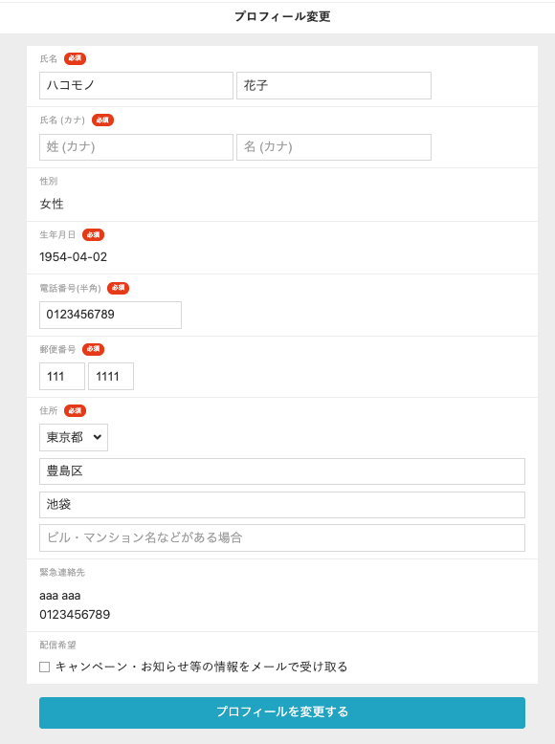
Task: Click the given name field containing 花子
Action: point(334,85)
